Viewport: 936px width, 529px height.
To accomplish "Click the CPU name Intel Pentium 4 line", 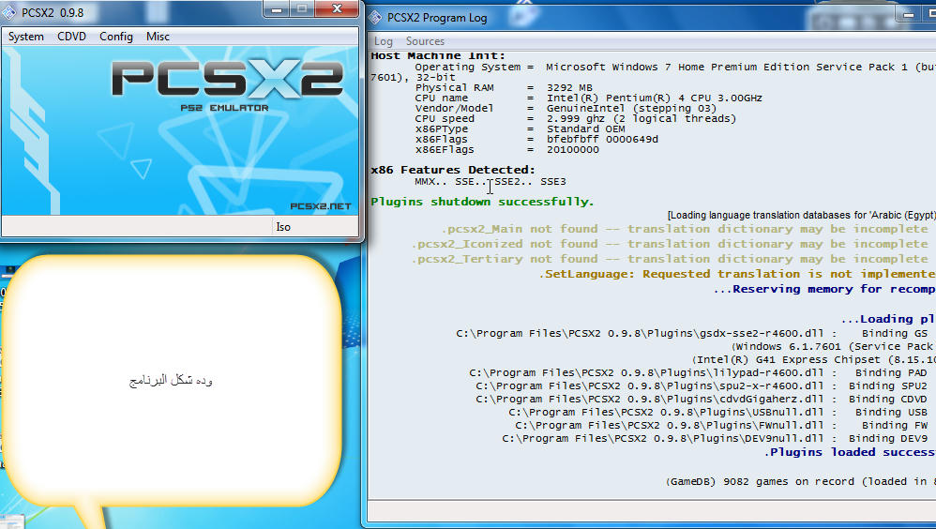I will coord(589,98).
